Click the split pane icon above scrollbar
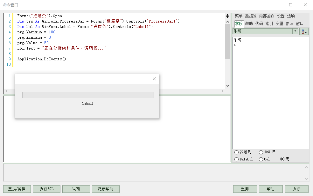The image size is (313, 196). point(227,16)
